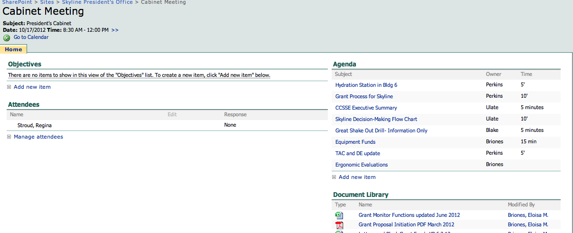
Task: Open Skyline President's Office in breadcrumb
Action: (98, 2)
